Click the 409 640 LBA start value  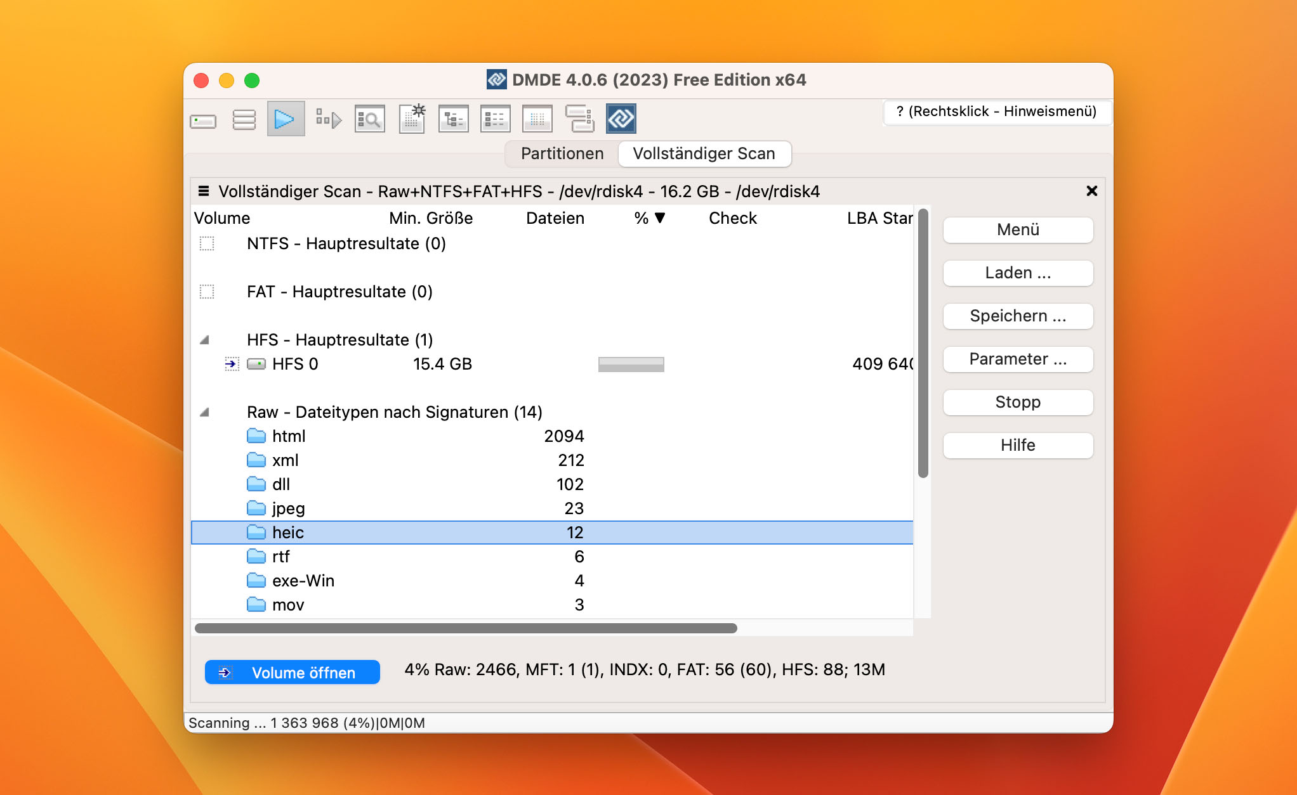coord(883,364)
